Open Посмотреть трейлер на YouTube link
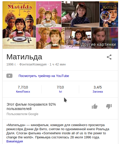This screenshot has width=130, height=144. [44, 76]
